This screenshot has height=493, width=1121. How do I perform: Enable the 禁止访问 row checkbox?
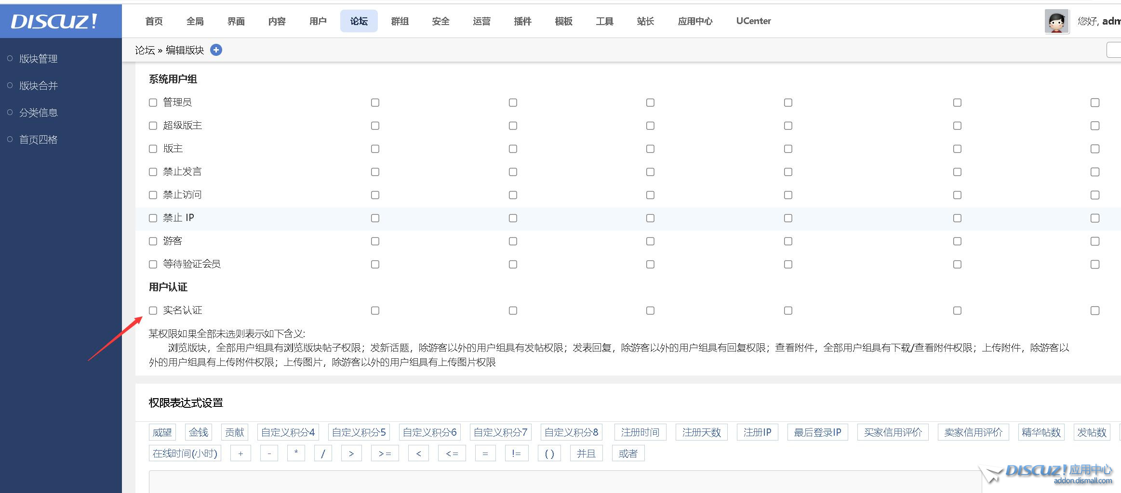point(153,195)
